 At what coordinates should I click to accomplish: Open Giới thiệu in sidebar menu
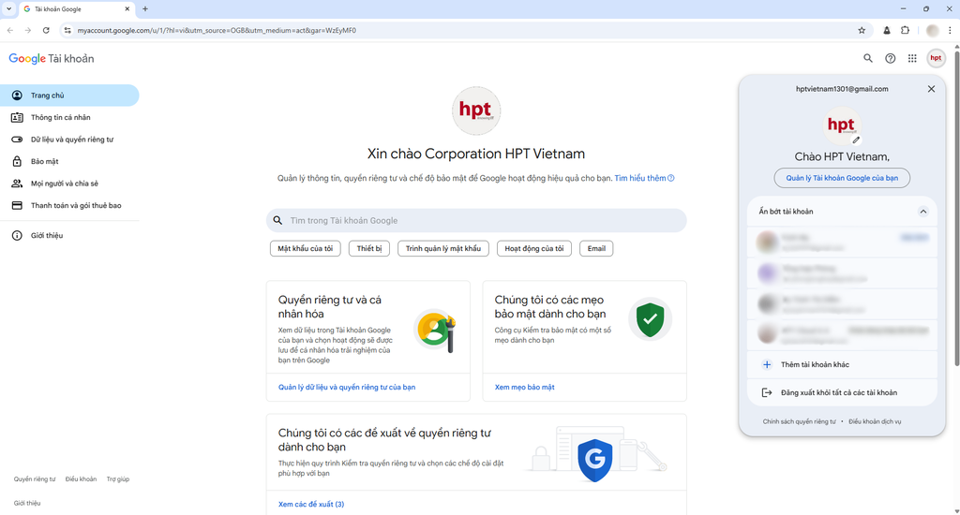[x=69, y=235]
